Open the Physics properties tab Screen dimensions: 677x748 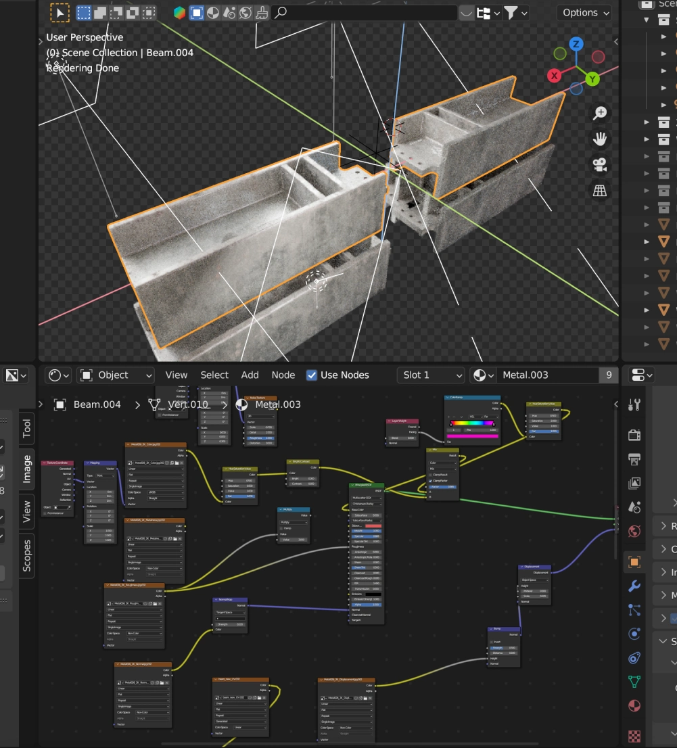pyautogui.click(x=634, y=634)
